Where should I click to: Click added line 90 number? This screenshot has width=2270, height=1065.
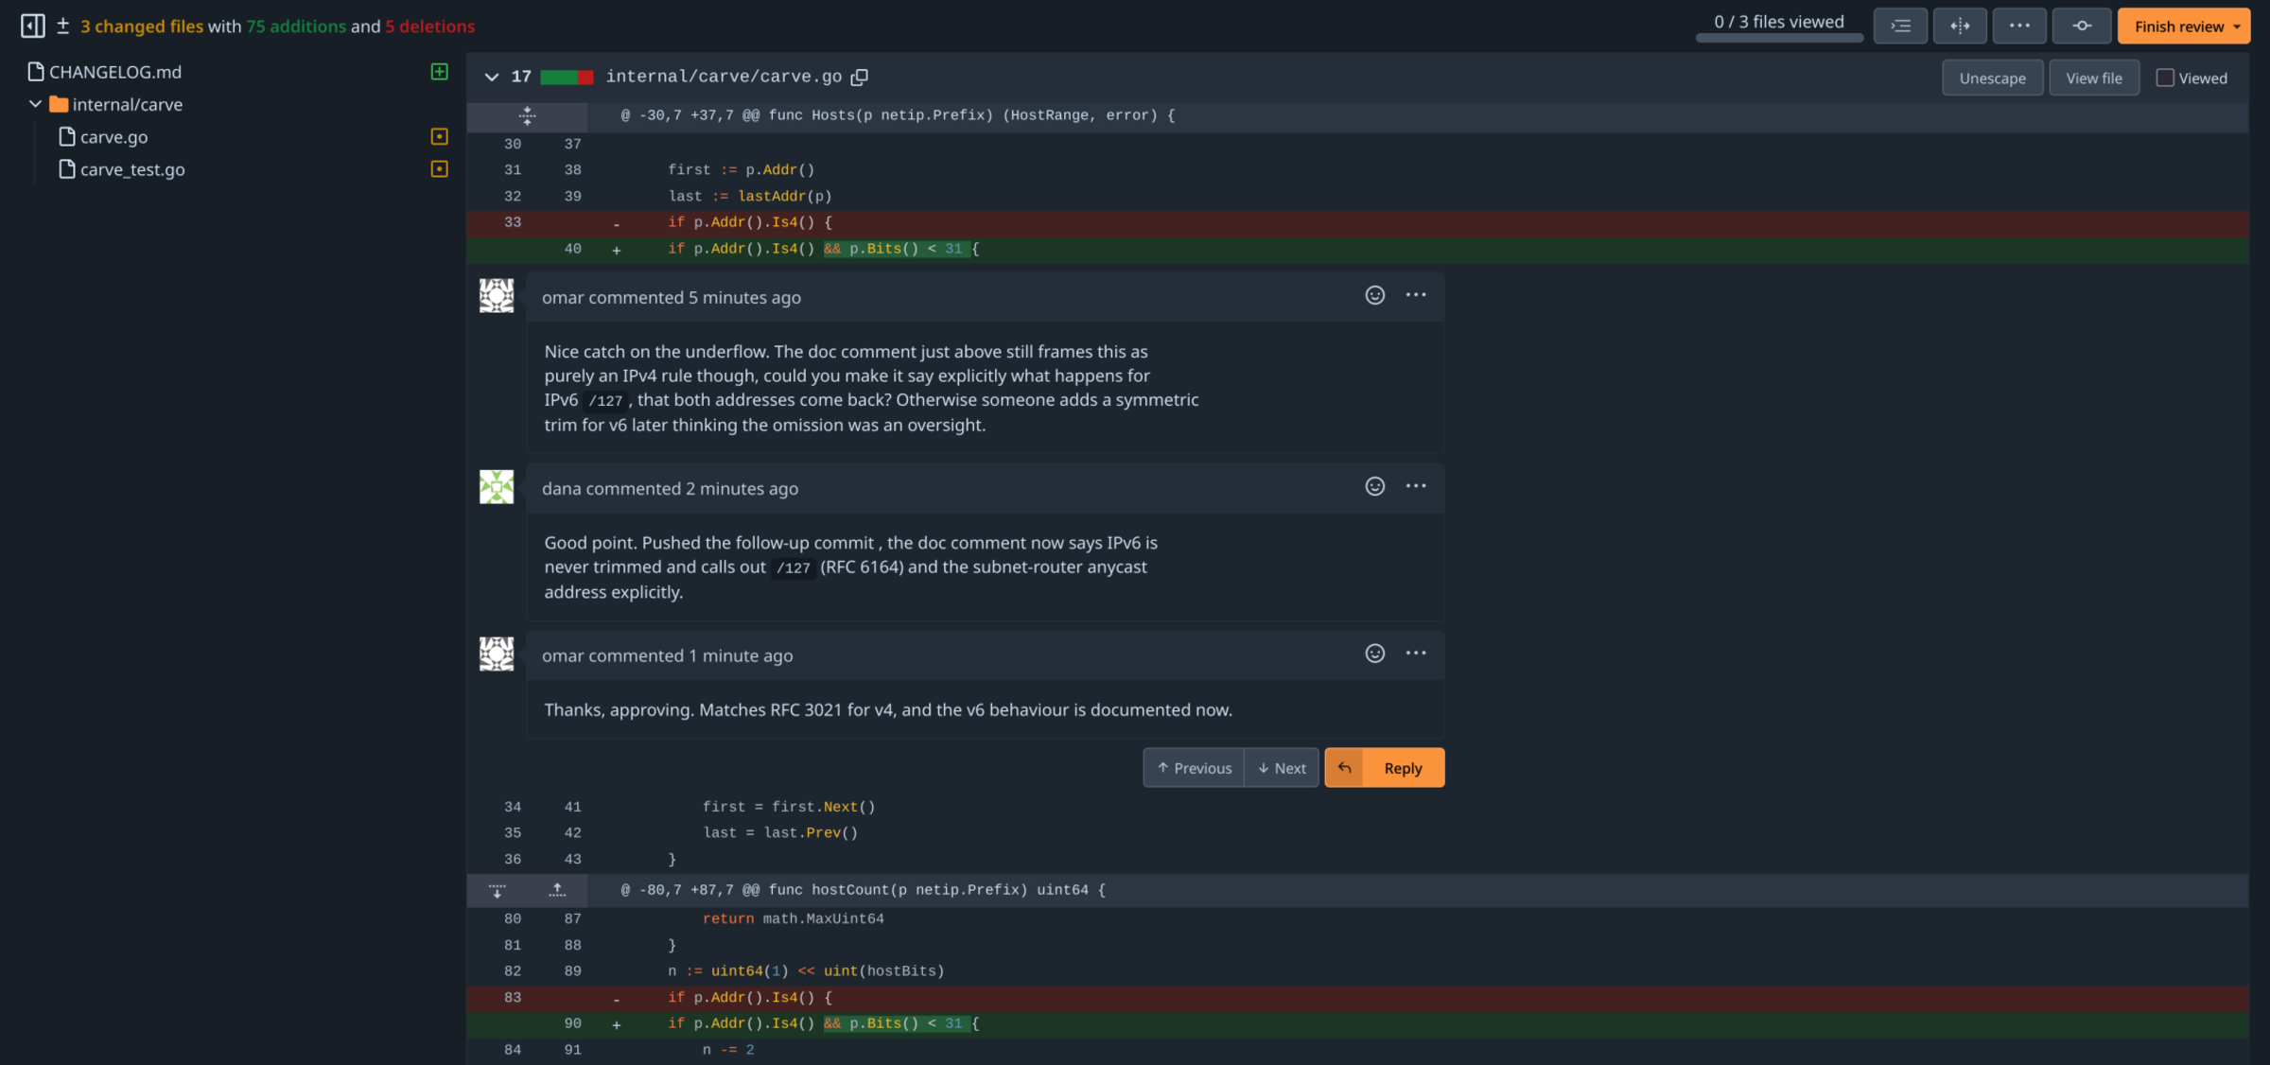point(573,1023)
